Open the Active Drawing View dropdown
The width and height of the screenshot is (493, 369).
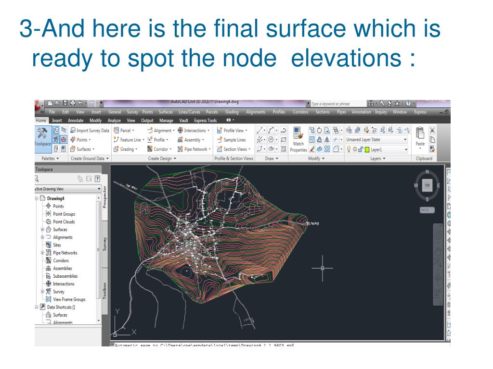click(x=68, y=189)
